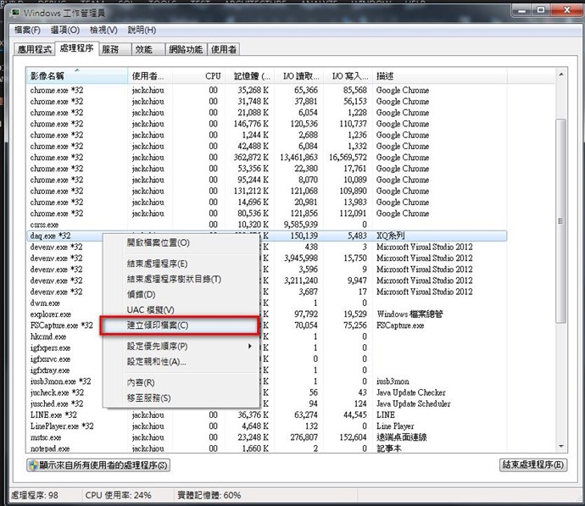The width and height of the screenshot is (585, 506).
Task: Switch to the 效能 tab
Action: click(x=144, y=50)
